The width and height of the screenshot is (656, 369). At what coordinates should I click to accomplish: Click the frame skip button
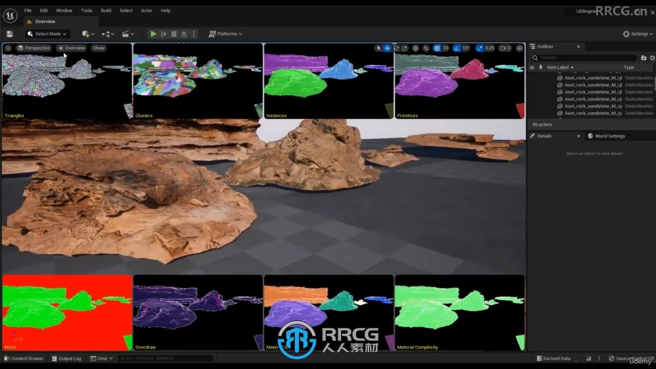(x=164, y=34)
